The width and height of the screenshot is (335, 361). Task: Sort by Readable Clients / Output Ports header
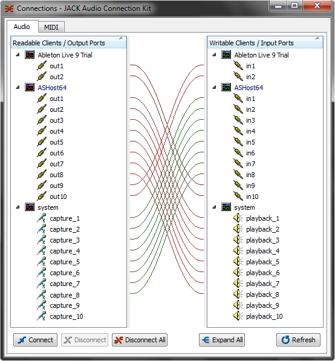click(x=68, y=42)
